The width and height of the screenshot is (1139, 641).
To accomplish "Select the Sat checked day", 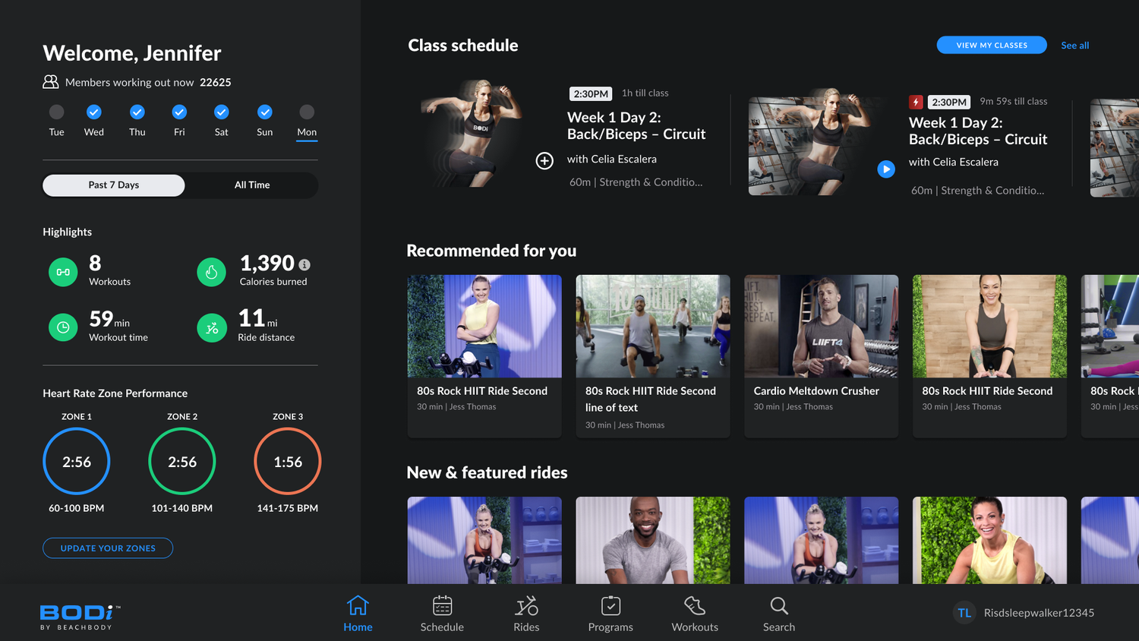I will pos(222,112).
